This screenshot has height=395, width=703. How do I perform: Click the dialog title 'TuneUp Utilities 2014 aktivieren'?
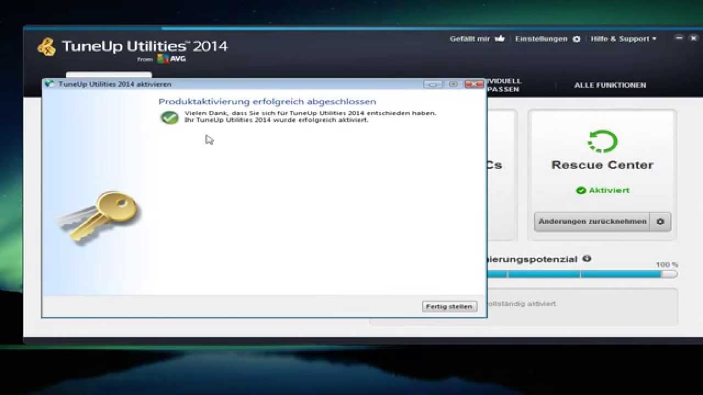coord(115,84)
